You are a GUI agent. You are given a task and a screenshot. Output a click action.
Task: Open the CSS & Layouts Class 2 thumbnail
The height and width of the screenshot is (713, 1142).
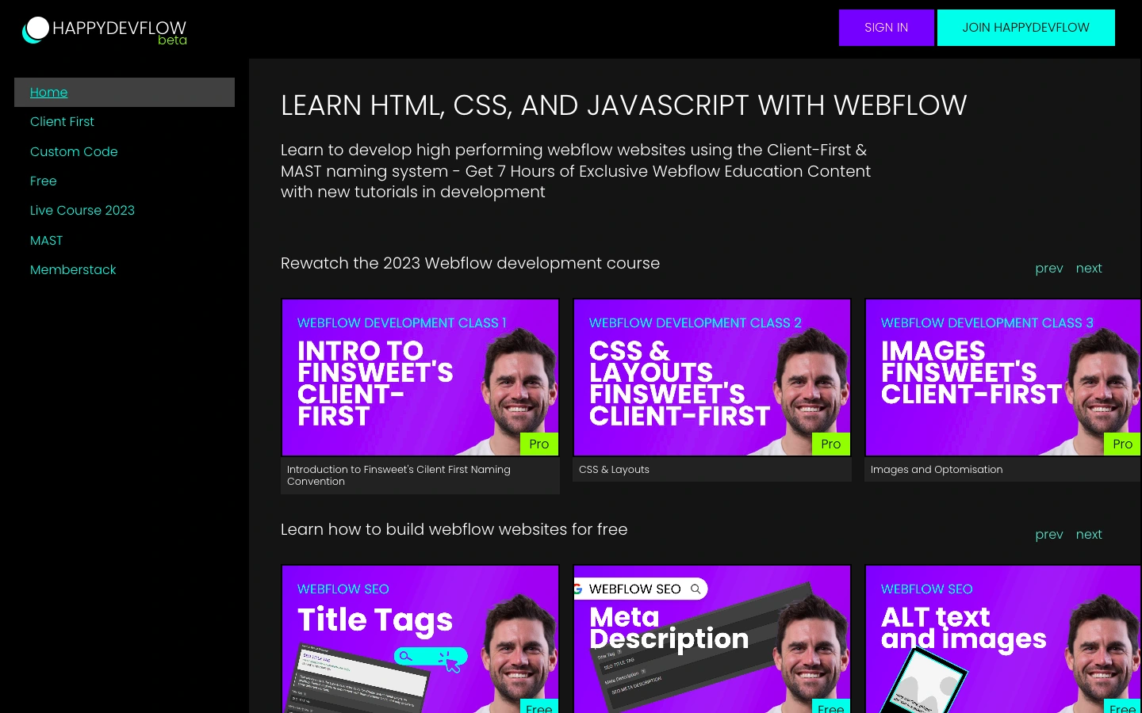click(712, 377)
